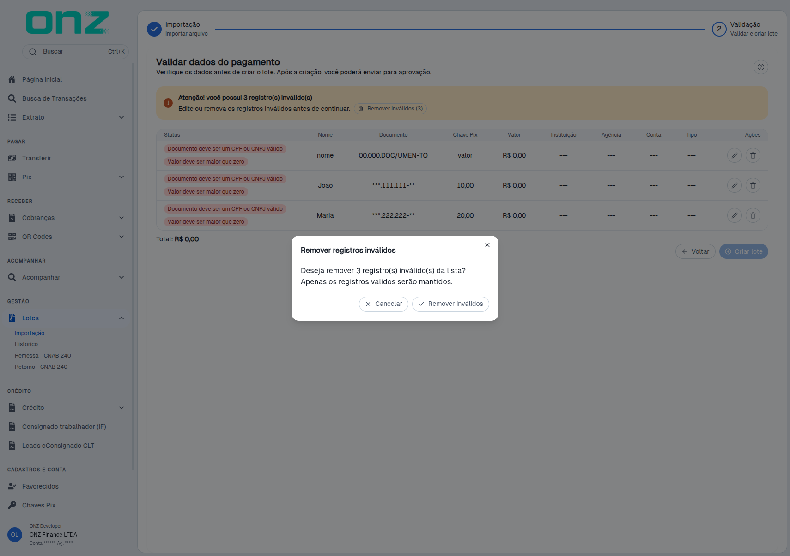This screenshot has height=556, width=790.
Task: Click the ONZ Finance LTDA account name
Action: point(53,535)
